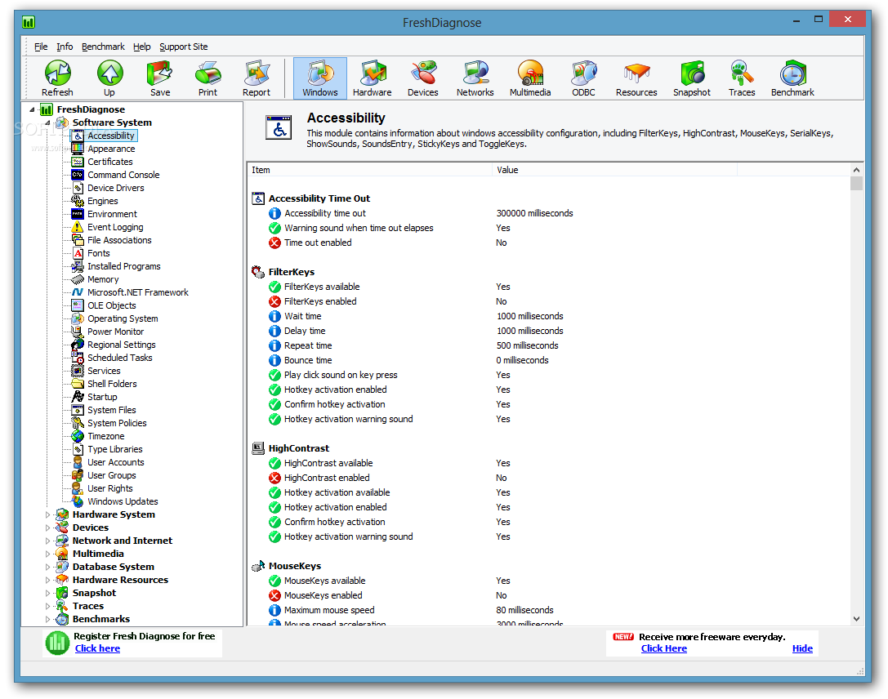Open the File menu
The height and width of the screenshot is (699, 888).
tap(41, 47)
